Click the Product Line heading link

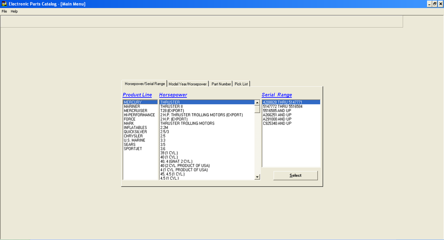click(x=137, y=95)
